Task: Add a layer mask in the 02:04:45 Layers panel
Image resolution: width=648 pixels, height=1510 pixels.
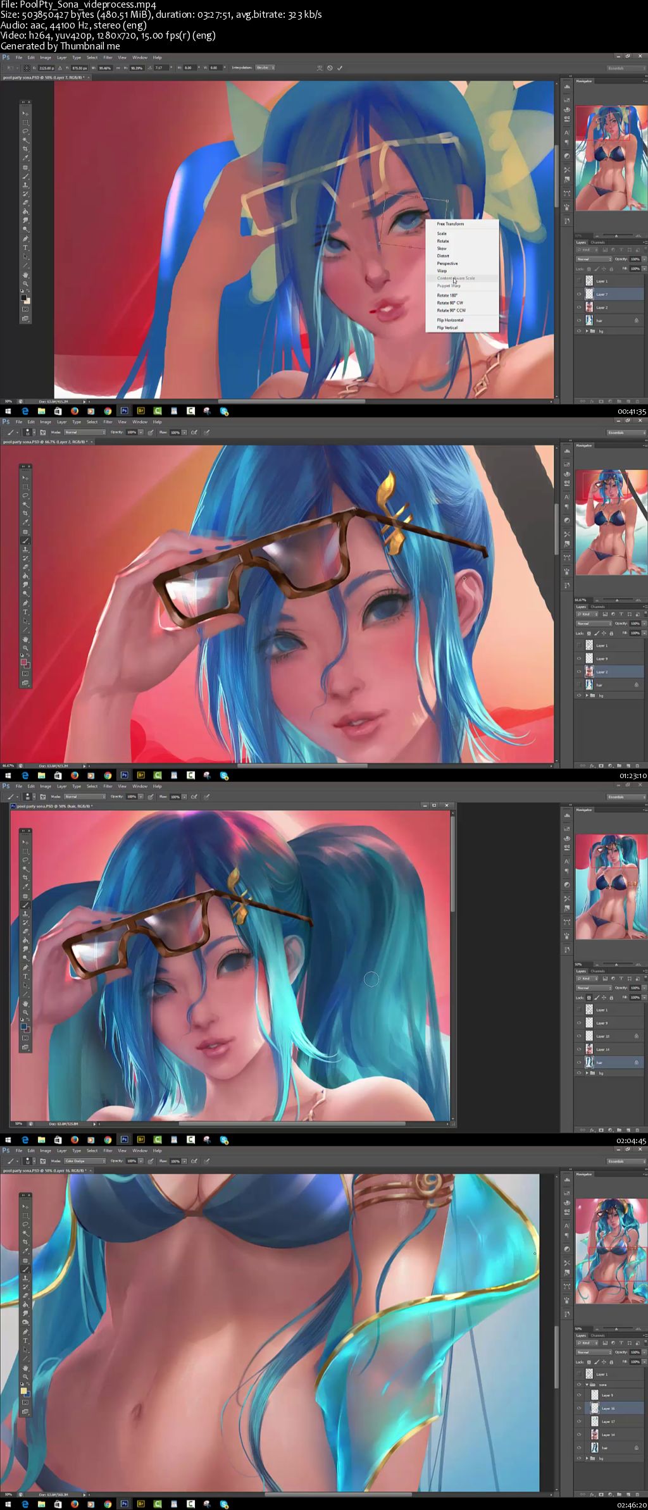Action: click(x=601, y=1130)
